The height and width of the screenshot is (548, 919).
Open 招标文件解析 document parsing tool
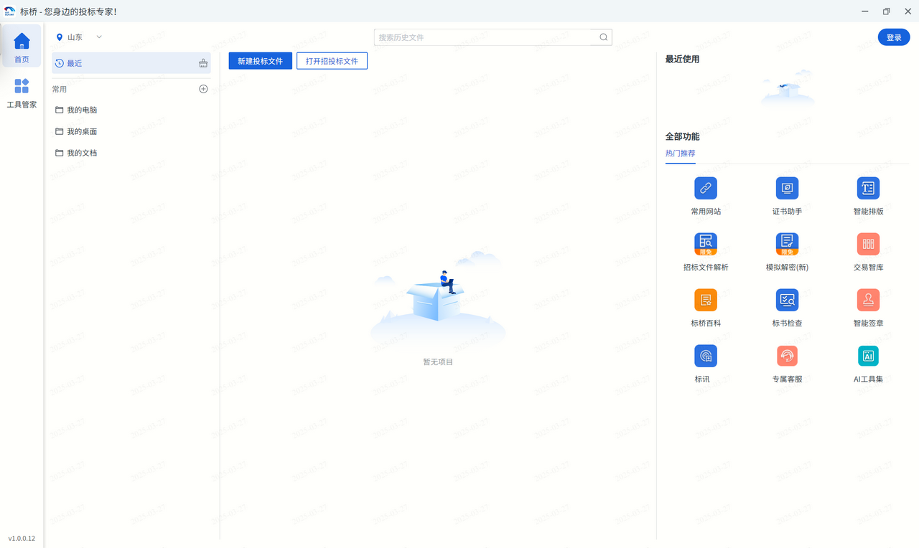[706, 251]
